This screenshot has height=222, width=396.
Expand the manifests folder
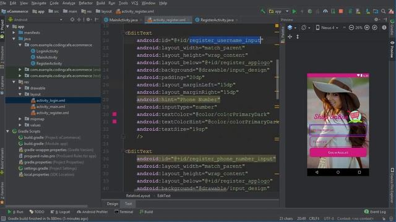pyautogui.click(x=14, y=33)
